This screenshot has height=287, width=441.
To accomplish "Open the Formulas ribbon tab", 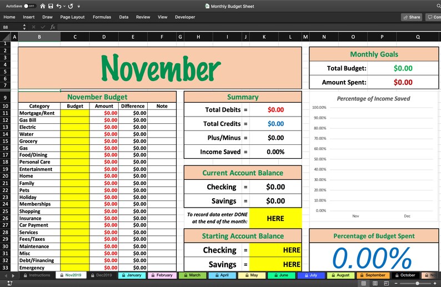I will [102, 17].
